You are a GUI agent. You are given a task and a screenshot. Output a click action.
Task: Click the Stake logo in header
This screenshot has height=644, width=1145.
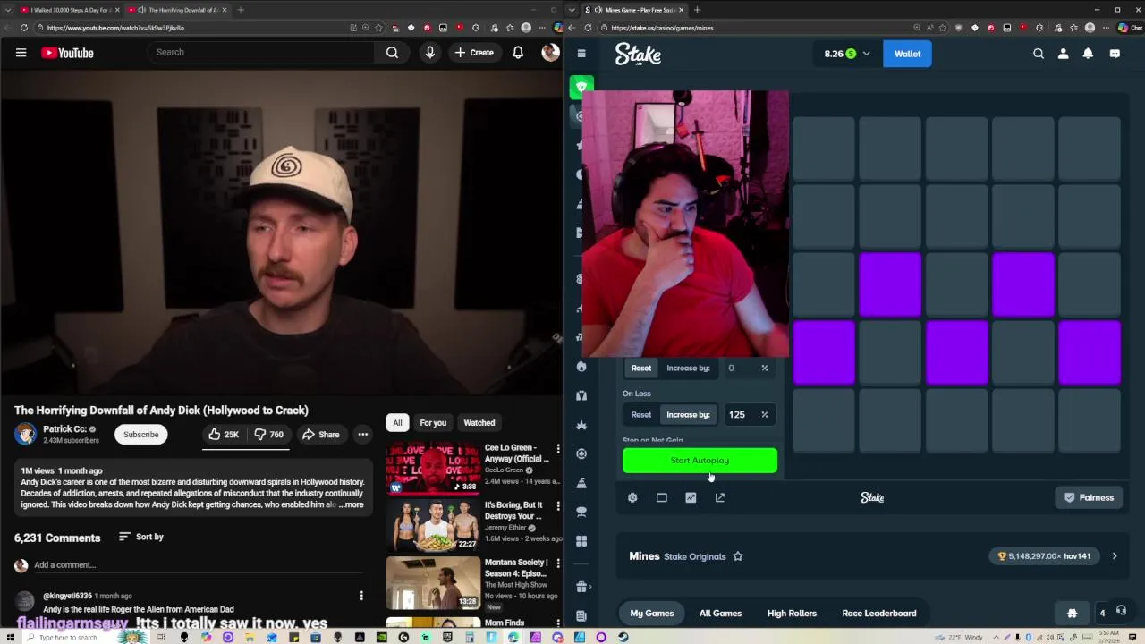tap(638, 54)
